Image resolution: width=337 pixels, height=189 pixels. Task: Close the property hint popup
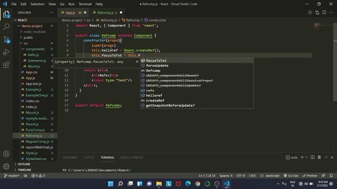(x=137, y=62)
